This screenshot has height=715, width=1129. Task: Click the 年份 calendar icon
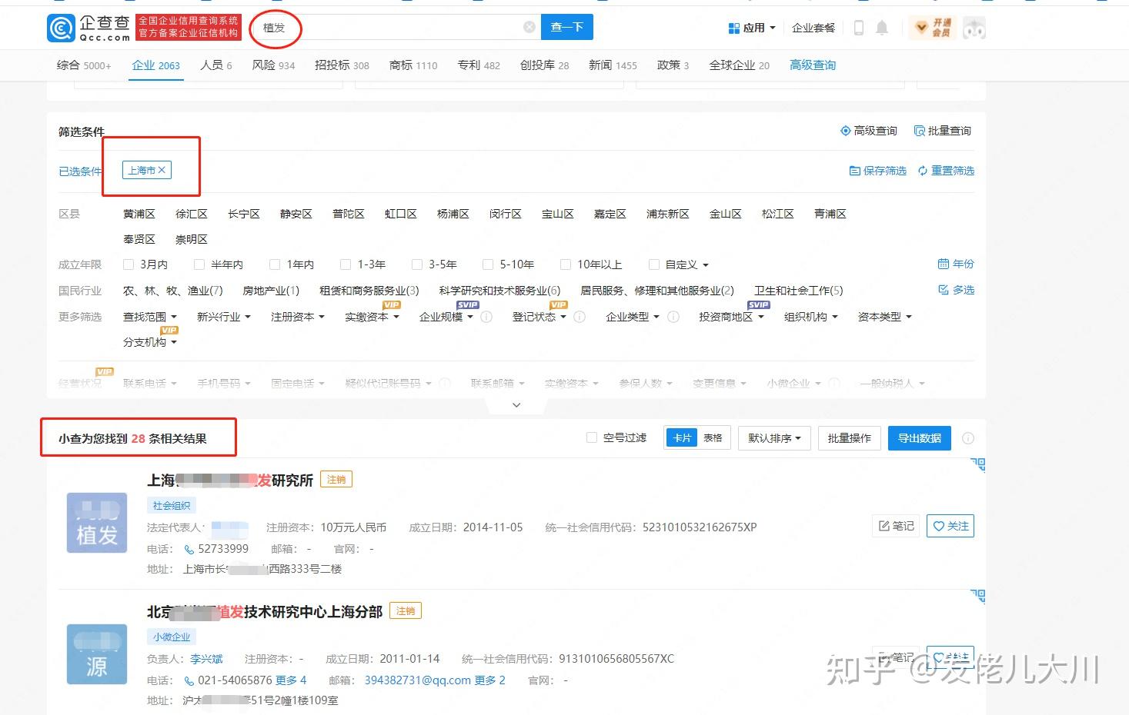pos(944,264)
